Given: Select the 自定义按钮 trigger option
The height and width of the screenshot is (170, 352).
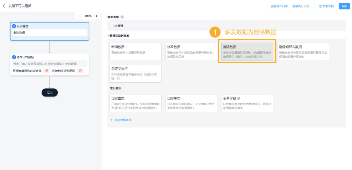Looking at the screenshot, I should tap(136, 73).
